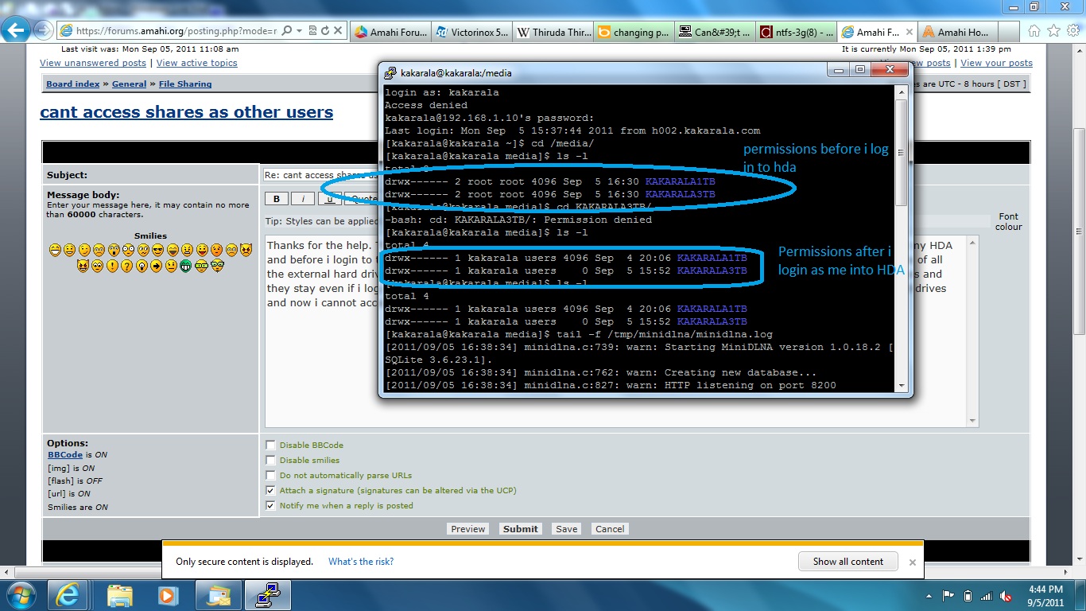1086x611 pixels.
Task: Check the Disable smilies option
Action: click(271, 461)
